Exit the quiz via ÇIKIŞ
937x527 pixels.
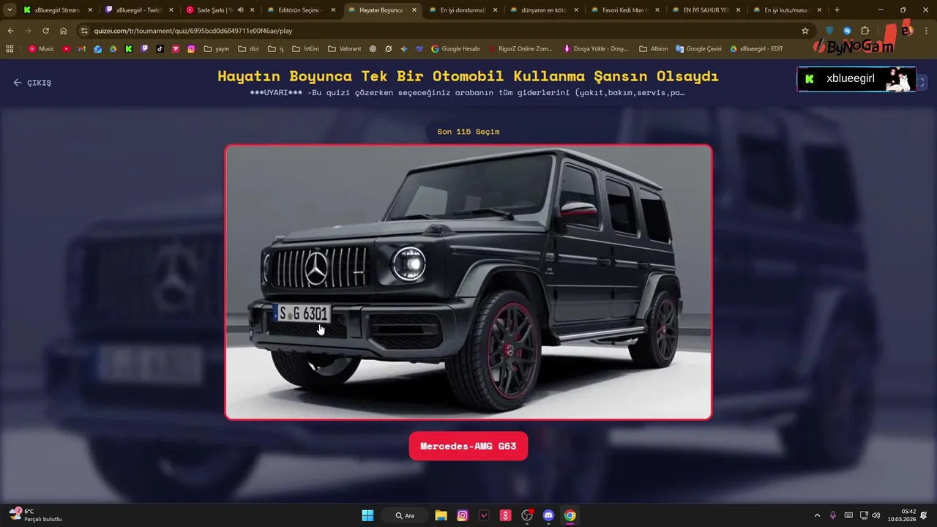[x=32, y=83]
